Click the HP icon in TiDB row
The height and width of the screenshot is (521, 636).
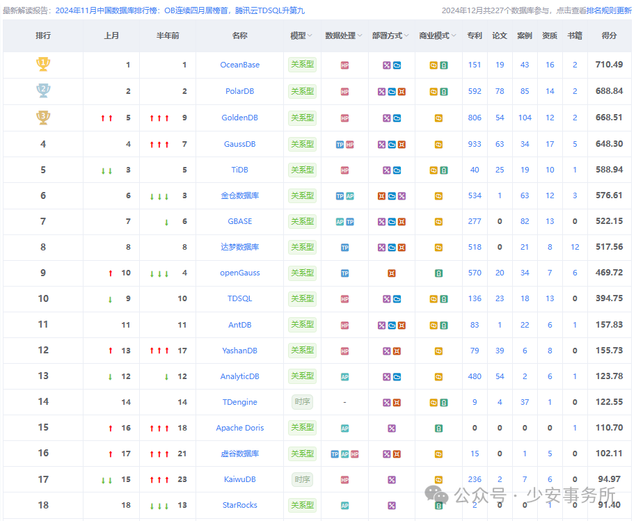pyautogui.click(x=344, y=170)
